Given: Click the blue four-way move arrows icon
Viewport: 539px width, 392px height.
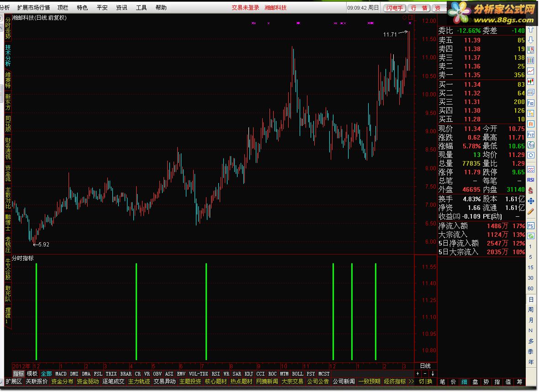Looking at the screenshot, I should click(531, 201).
